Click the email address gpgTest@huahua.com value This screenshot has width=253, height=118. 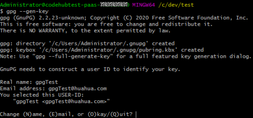point(78,89)
